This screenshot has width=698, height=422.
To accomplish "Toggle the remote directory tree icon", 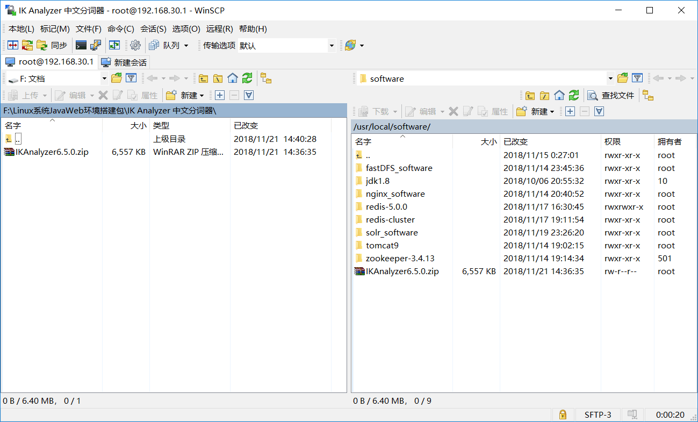I will 648,95.
